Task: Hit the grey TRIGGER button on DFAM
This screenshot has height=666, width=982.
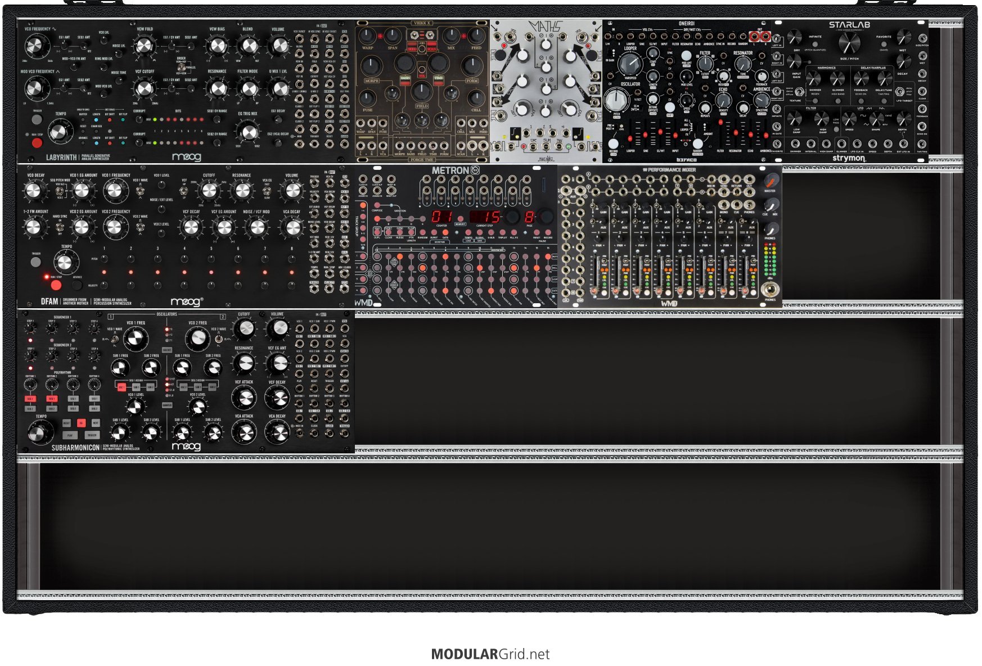Action: coord(36,263)
